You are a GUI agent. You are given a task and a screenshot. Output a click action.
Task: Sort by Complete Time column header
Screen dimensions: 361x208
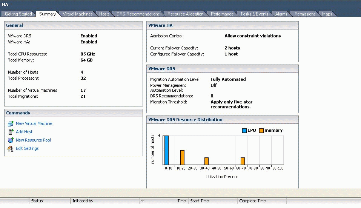262,201
